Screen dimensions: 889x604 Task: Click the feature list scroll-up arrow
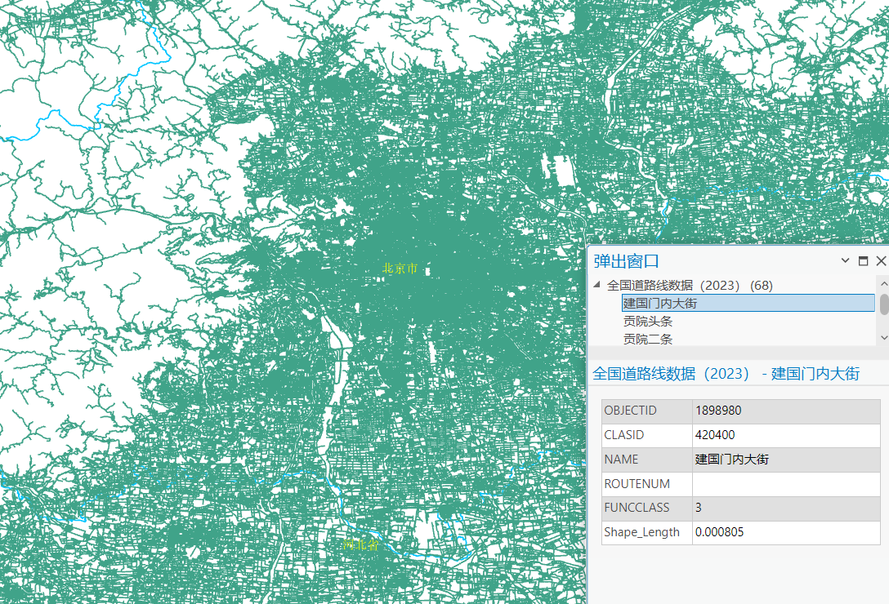coord(884,282)
